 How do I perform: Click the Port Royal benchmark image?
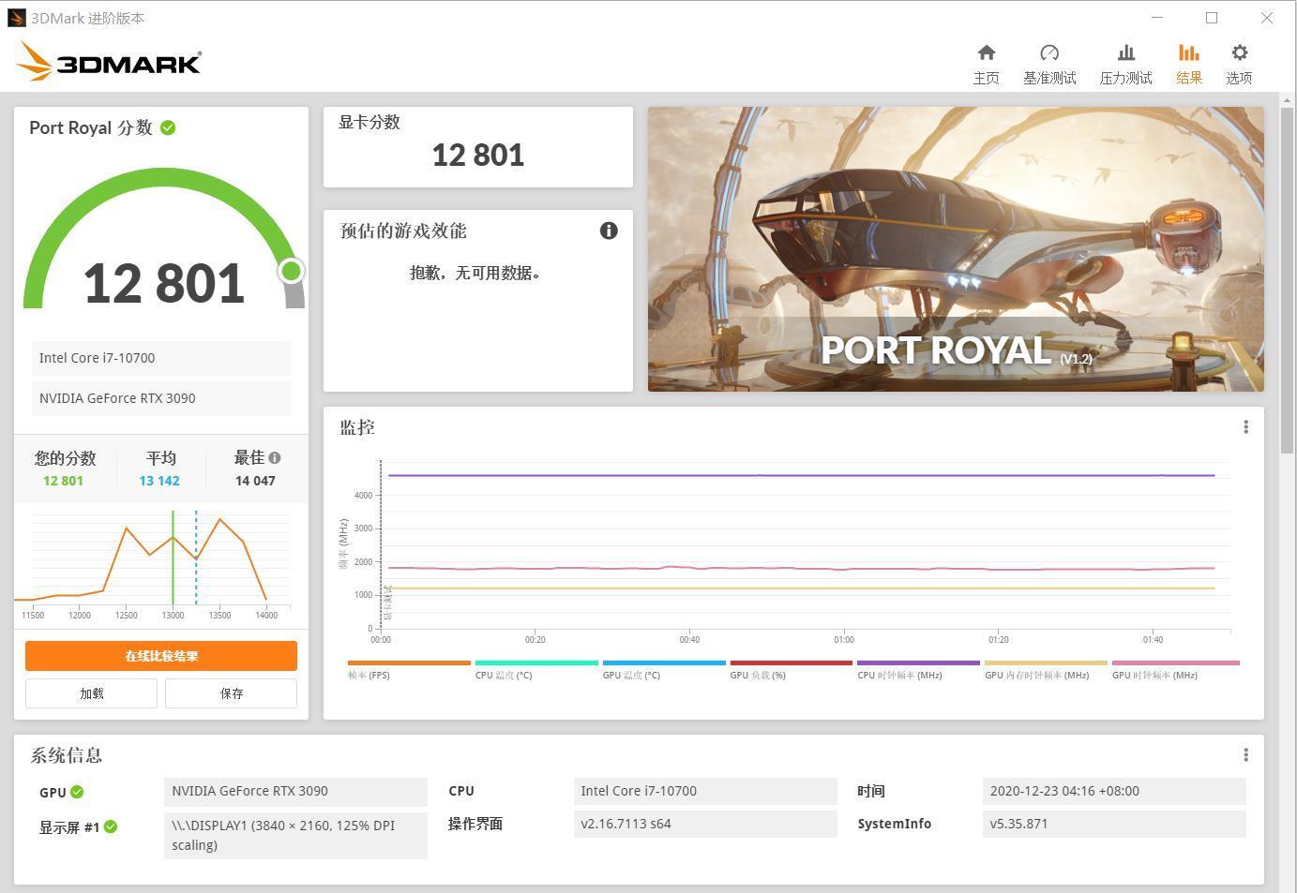point(956,249)
